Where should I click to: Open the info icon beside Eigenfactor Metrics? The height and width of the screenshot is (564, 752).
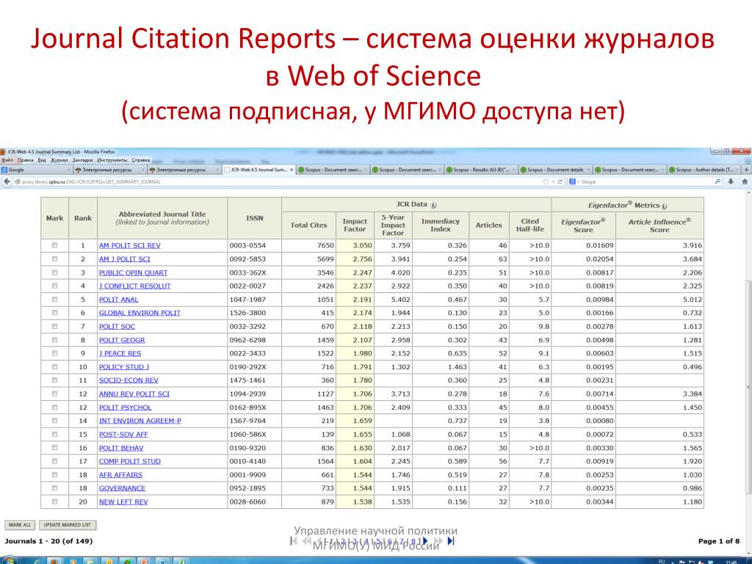click(664, 206)
